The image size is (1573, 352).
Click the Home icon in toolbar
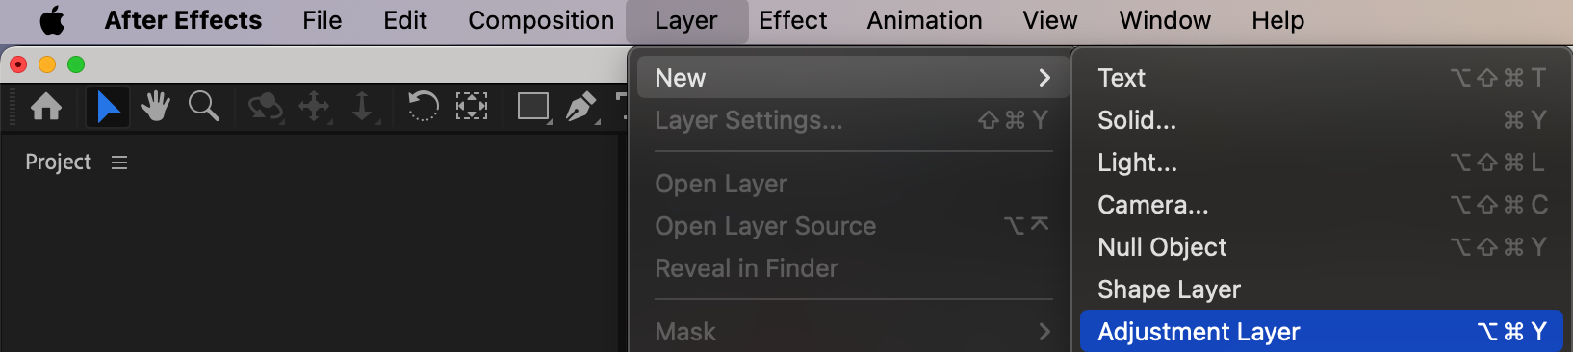click(46, 106)
